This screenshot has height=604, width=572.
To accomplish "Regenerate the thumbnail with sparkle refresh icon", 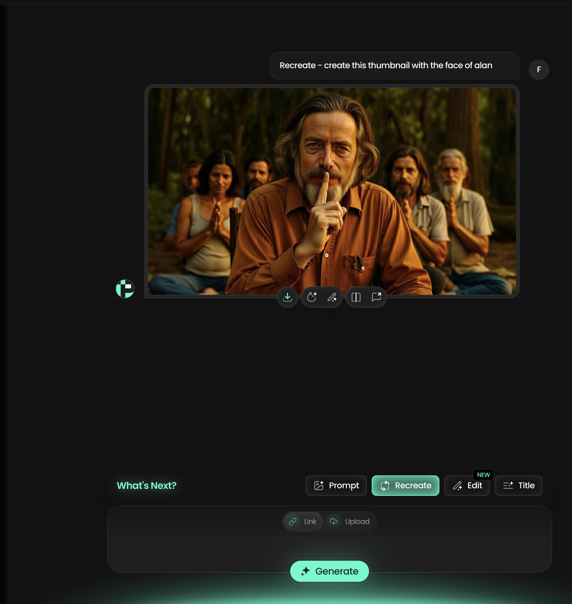I will coord(312,297).
